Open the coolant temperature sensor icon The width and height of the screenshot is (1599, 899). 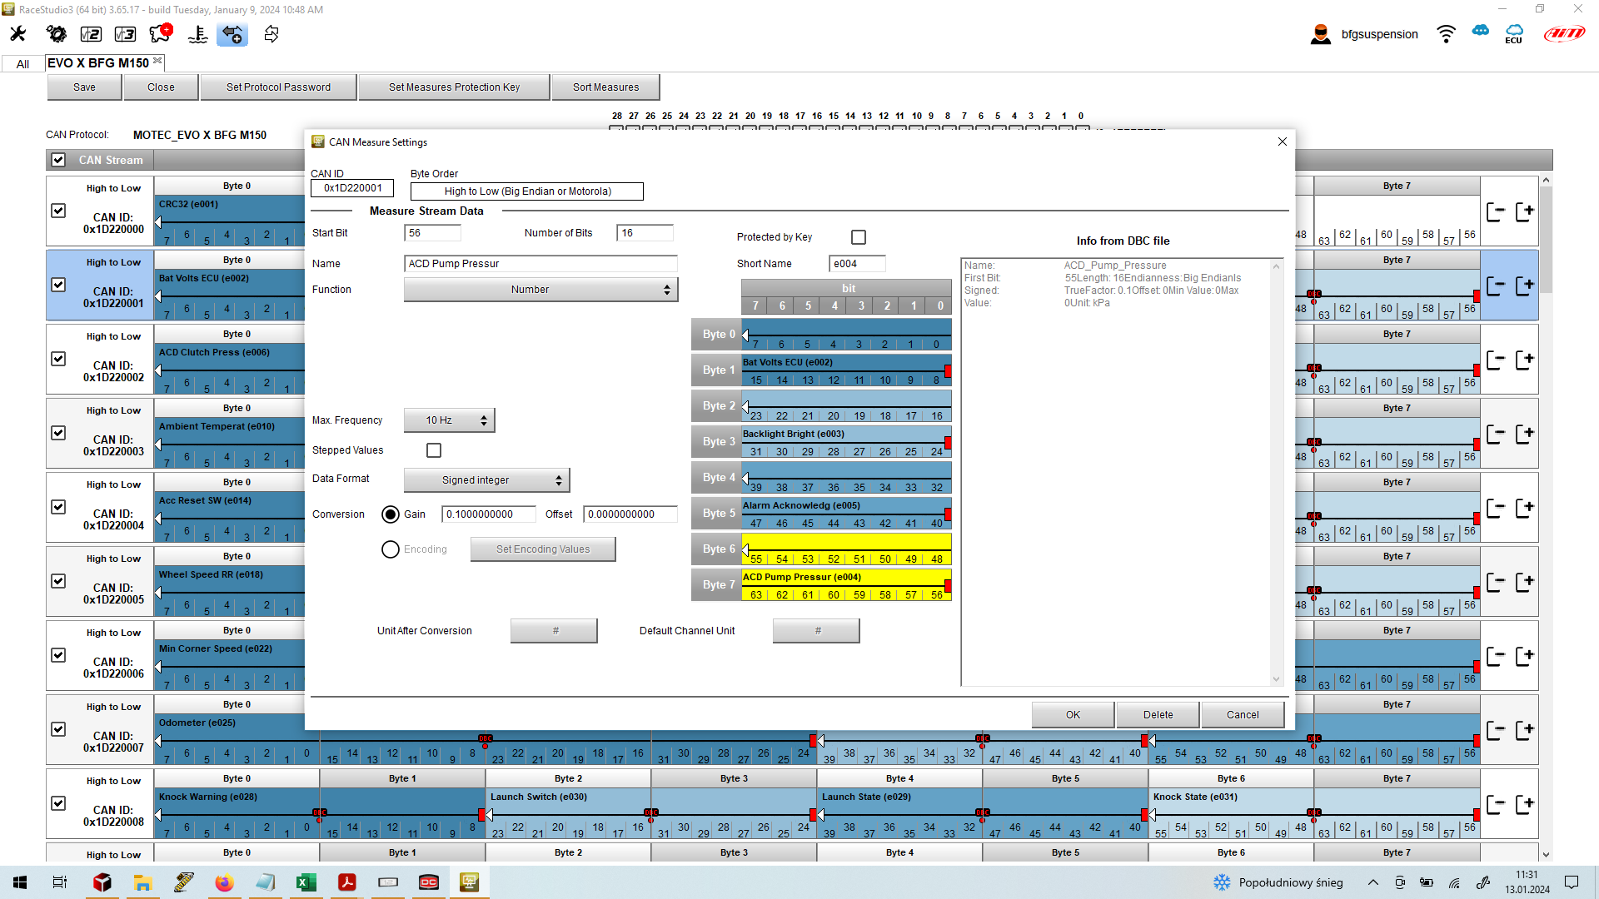click(x=198, y=34)
